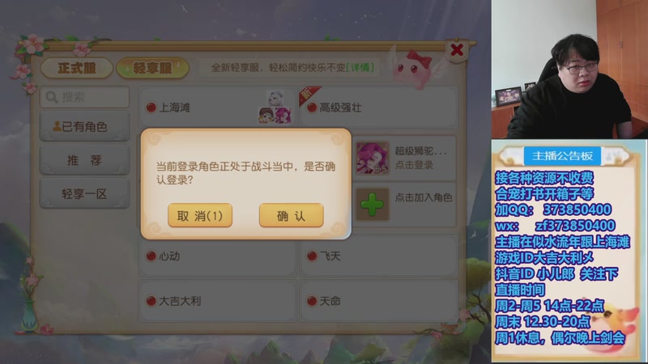Open the 详情 details link
This screenshot has width=648, height=364.
click(360, 67)
